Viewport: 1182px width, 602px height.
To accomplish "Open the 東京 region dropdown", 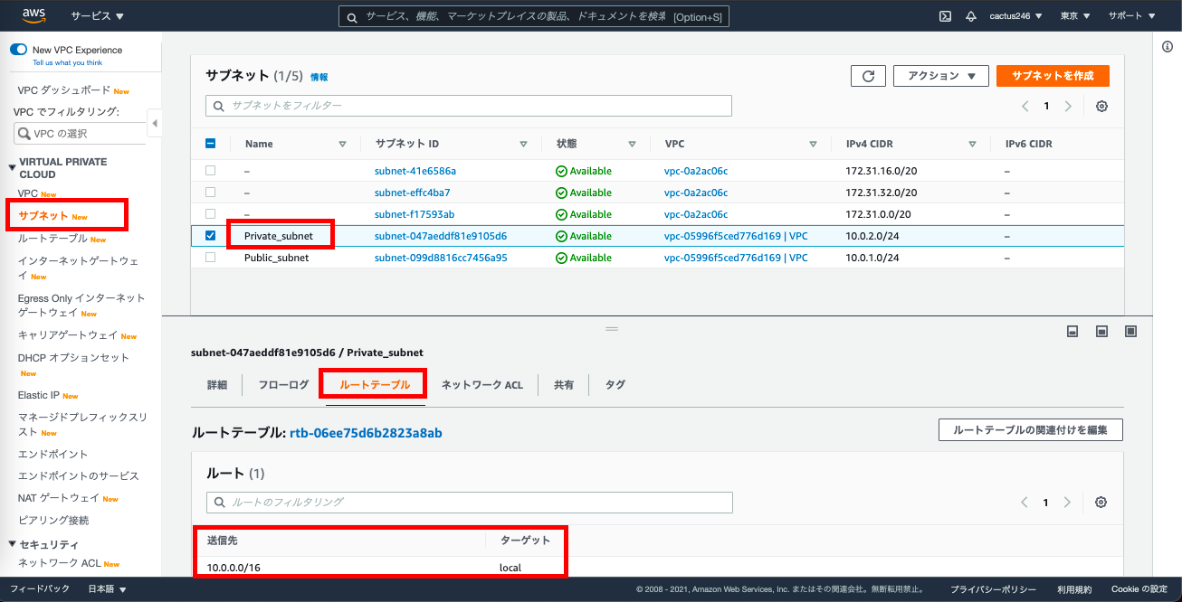I will [x=1075, y=16].
